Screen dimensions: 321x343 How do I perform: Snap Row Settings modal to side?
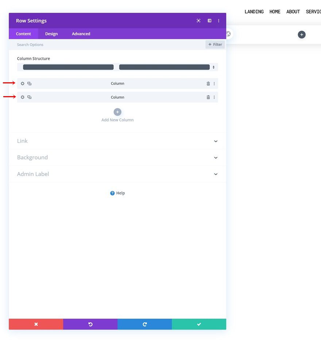209,21
